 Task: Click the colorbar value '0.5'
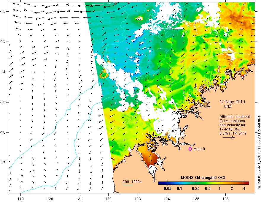coord(208,189)
